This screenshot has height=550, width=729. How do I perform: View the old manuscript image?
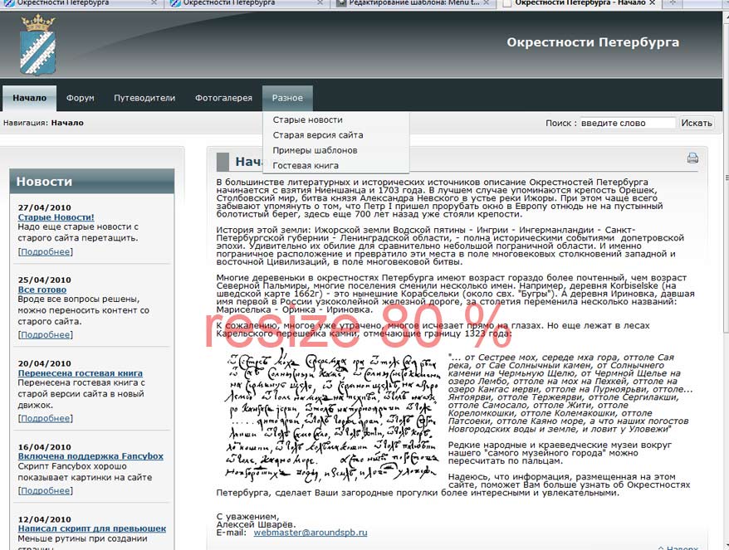[330, 416]
